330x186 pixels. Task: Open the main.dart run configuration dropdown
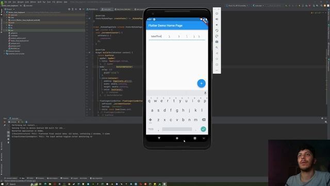258,6
